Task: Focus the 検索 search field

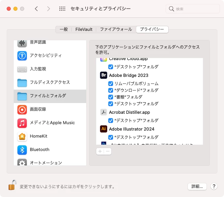Action: click(193, 9)
